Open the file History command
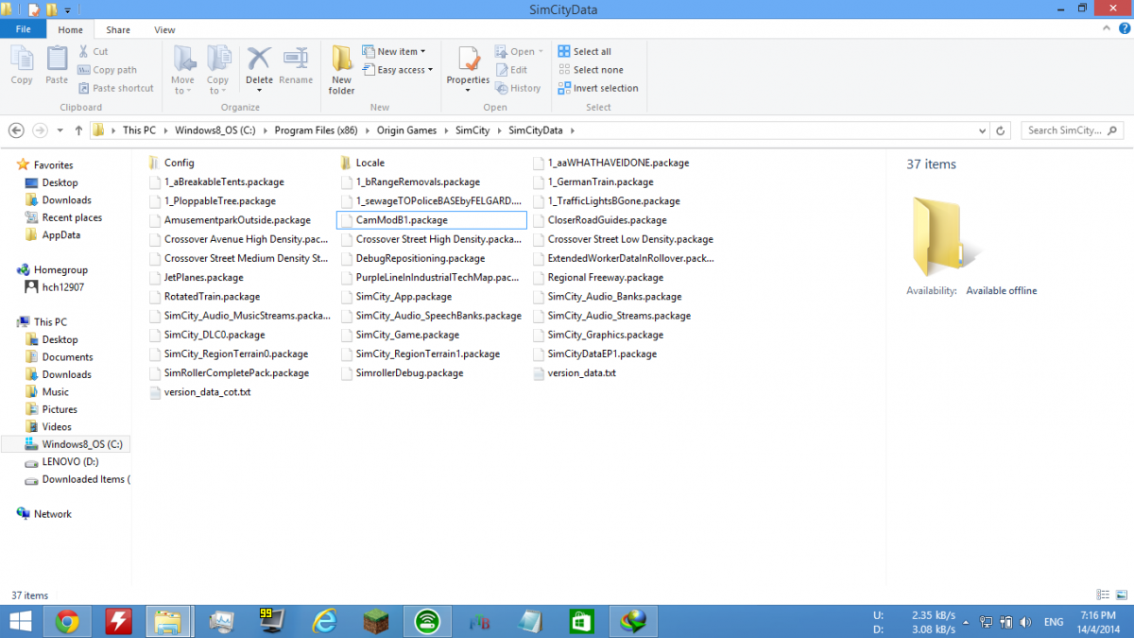 pos(517,88)
